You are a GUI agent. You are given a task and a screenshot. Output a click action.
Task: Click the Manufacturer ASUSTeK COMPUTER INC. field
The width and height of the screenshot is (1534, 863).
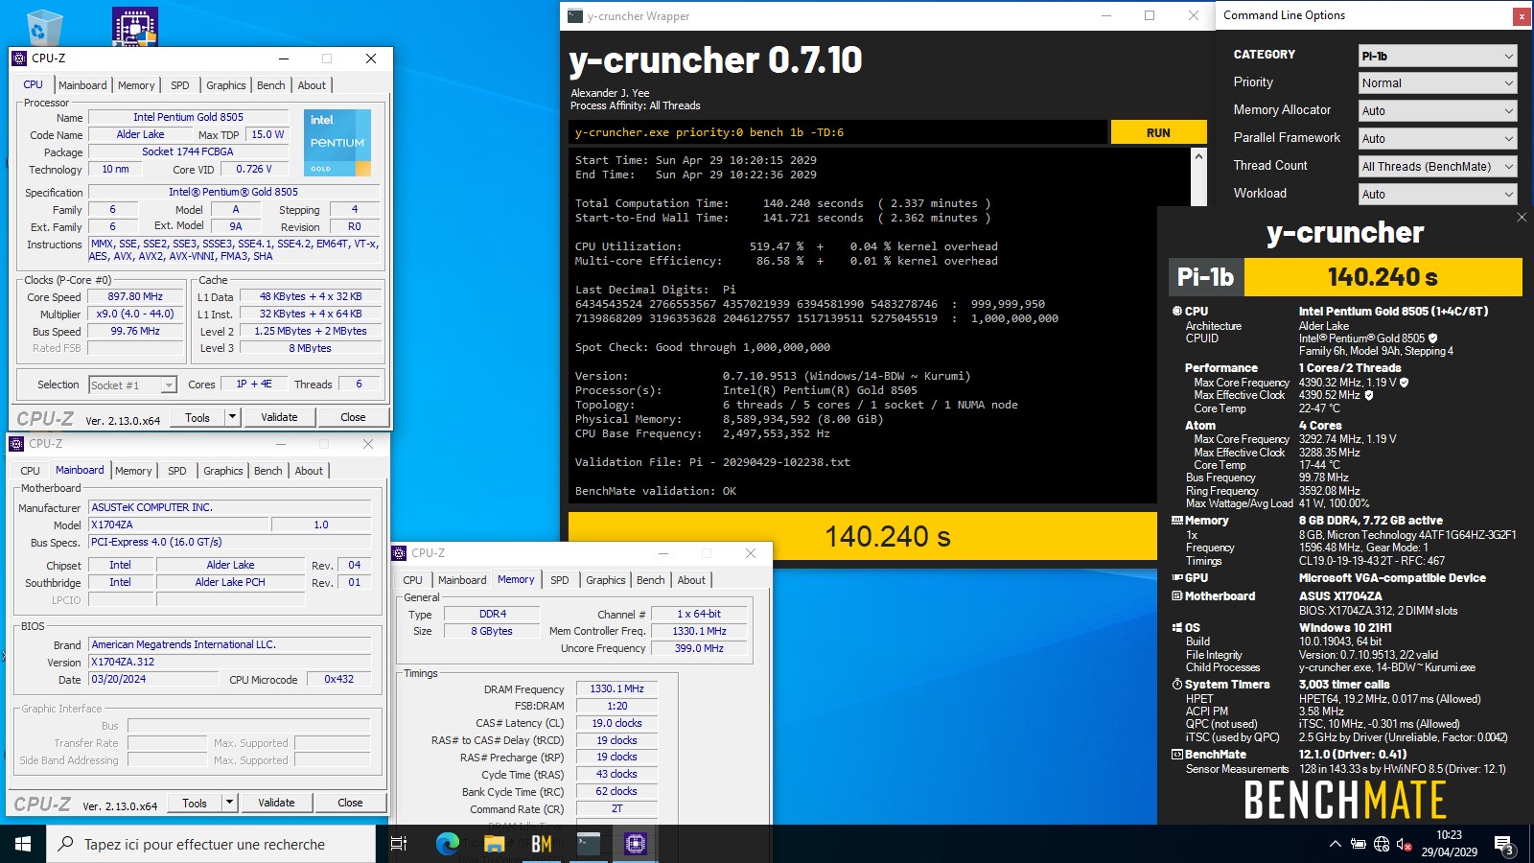[x=229, y=507]
